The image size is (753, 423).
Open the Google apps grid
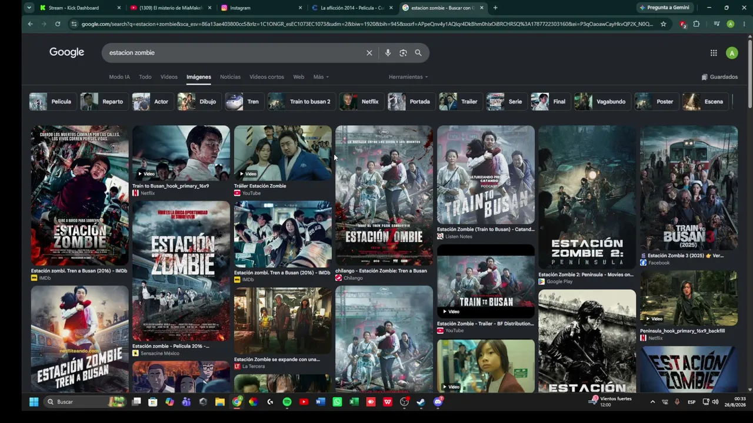(714, 53)
